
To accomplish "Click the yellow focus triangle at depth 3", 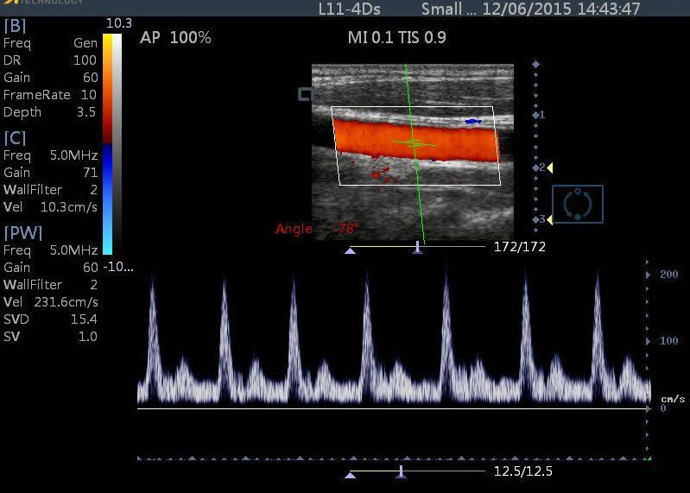I will click(x=550, y=220).
